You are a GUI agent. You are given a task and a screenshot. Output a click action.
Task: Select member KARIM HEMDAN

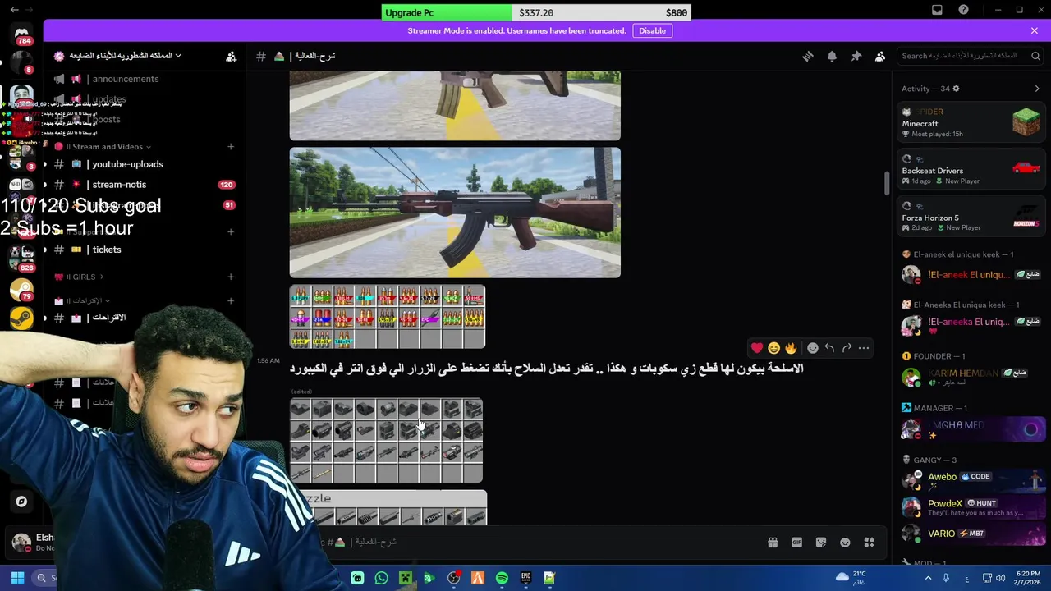point(971,378)
